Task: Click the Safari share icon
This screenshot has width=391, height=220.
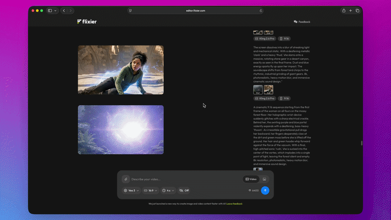Action: pyautogui.click(x=344, y=10)
